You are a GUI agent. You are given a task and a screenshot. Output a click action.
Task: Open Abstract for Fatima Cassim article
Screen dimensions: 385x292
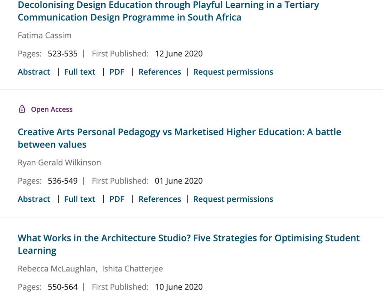(x=34, y=72)
